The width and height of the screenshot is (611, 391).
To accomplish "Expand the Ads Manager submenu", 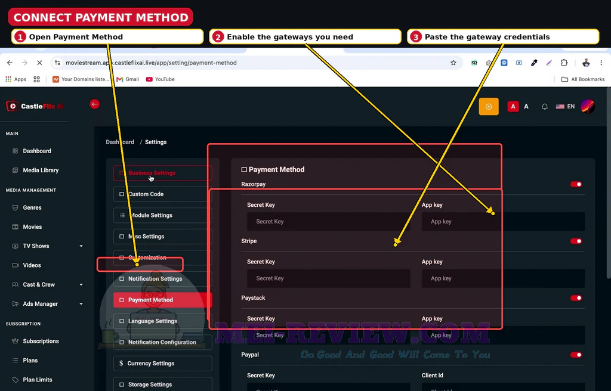I will (81, 304).
